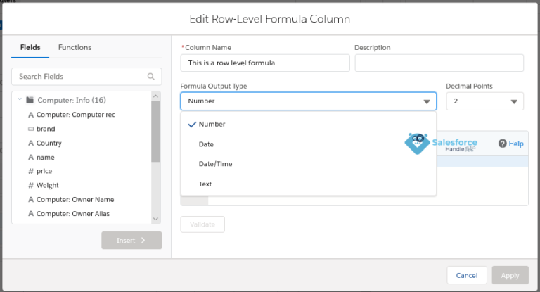The width and height of the screenshot is (540, 292).
Task: Select the brand field row
Action: (82, 129)
